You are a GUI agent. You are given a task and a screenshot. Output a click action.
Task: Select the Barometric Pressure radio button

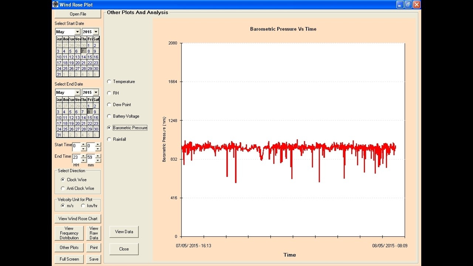coord(109,128)
